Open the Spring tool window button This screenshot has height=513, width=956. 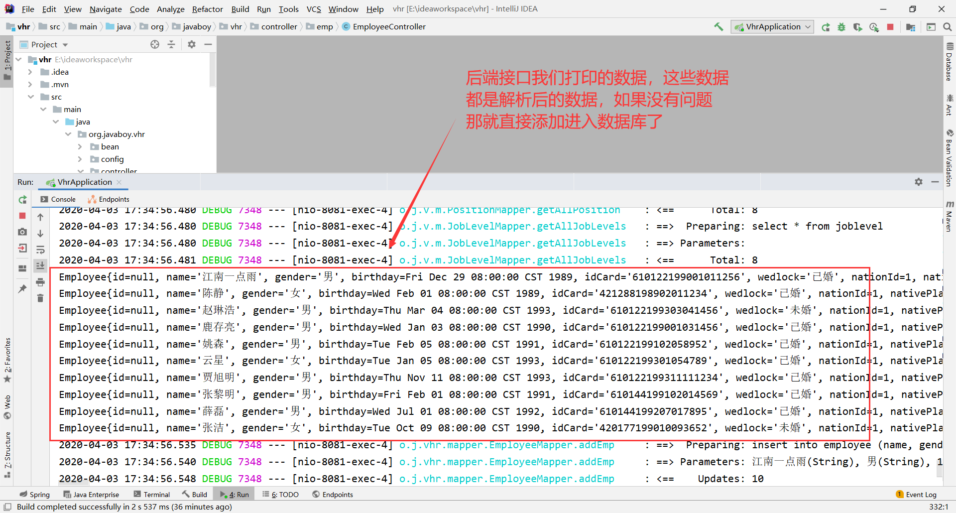[34, 495]
